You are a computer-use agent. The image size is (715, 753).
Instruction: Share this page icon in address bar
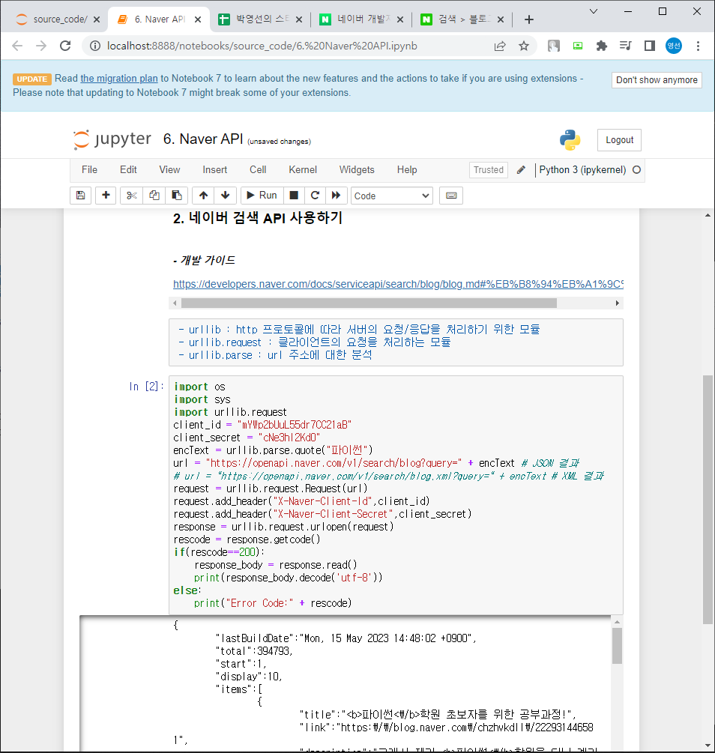pos(500,46)
